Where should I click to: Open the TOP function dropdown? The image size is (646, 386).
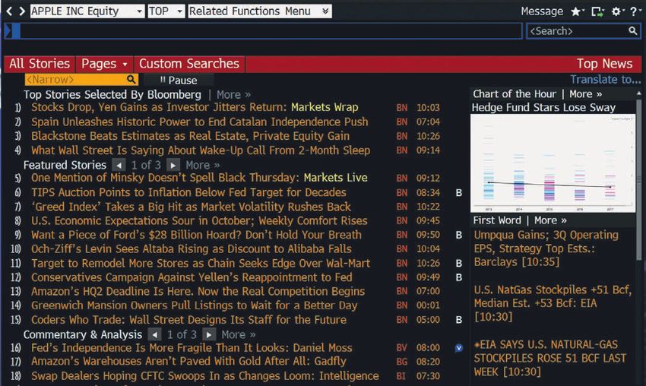(166, 11)
